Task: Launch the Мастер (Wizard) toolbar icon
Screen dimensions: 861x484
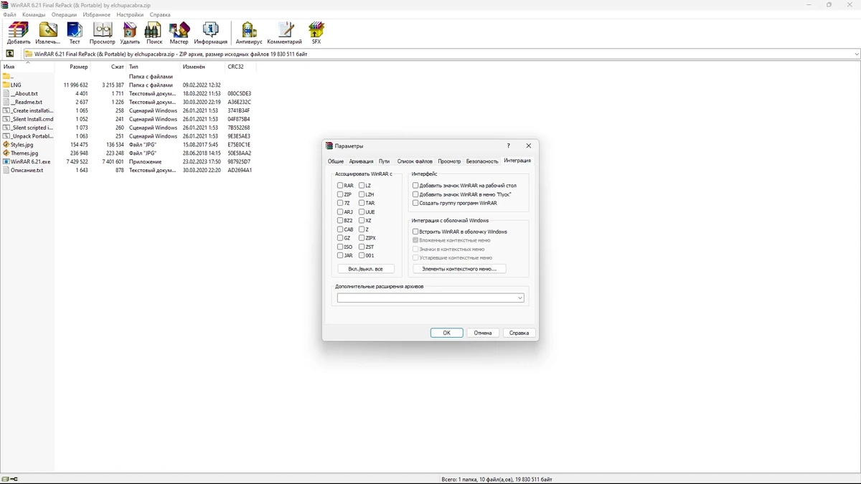Action: (x=179, y=30)
